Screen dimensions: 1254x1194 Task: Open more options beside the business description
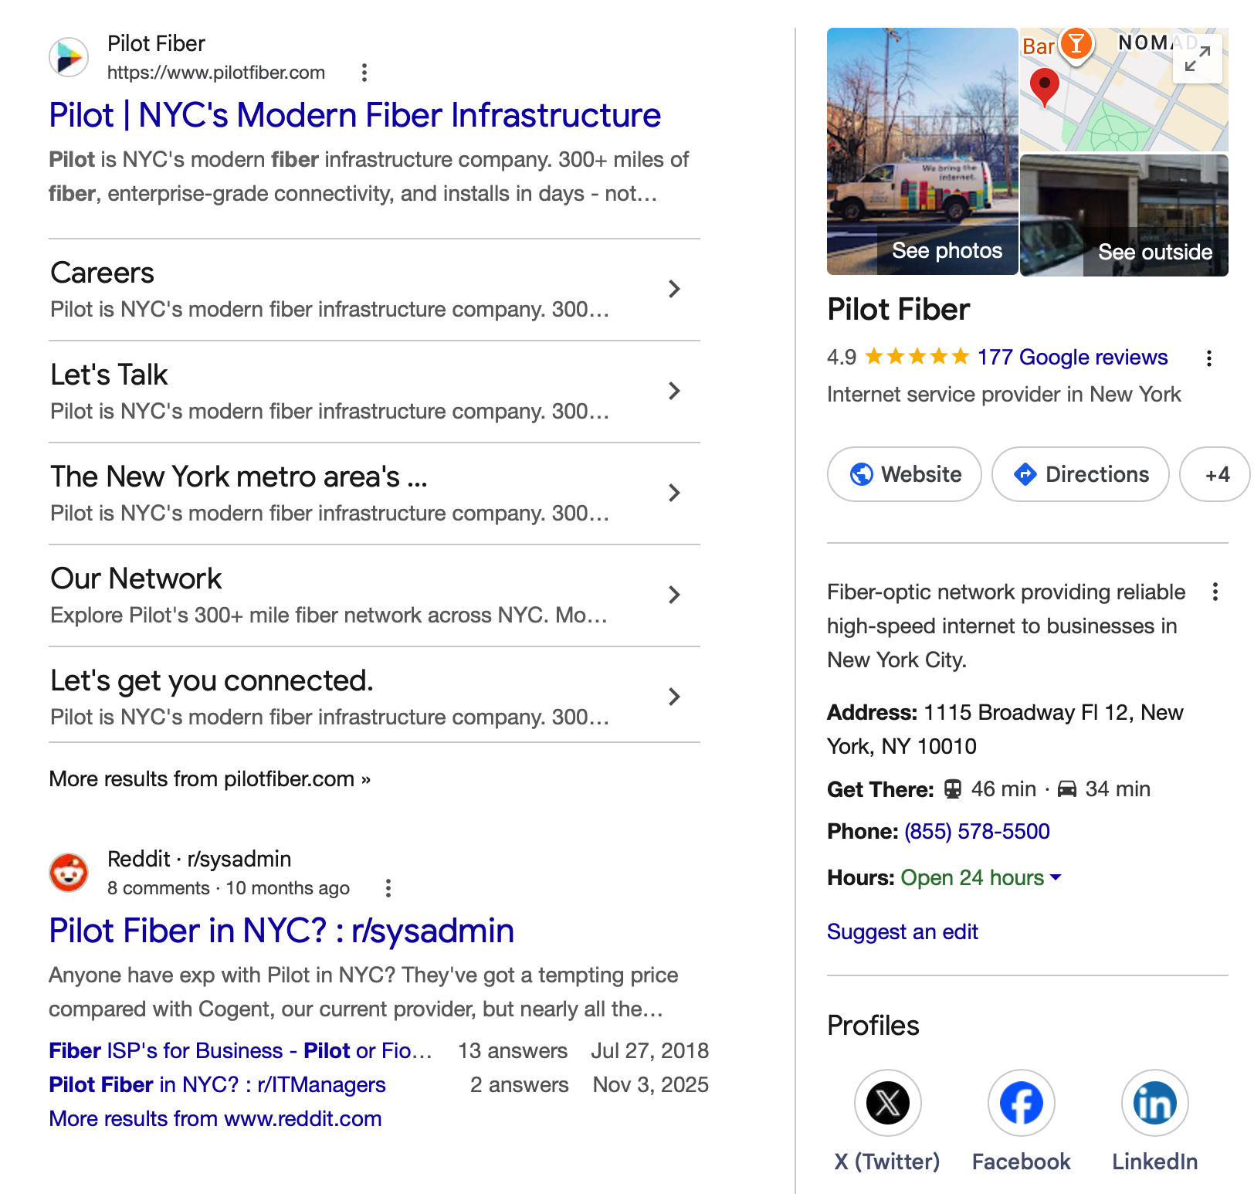pyautogui.click(x=1215, y=592)
